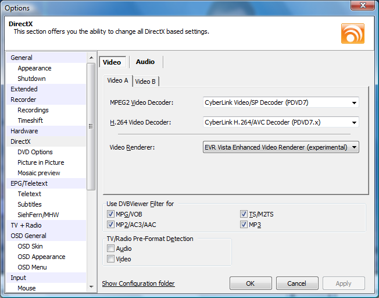379x298 pixels.
Task: Open Picture in Picture settings
Action: 46,162
